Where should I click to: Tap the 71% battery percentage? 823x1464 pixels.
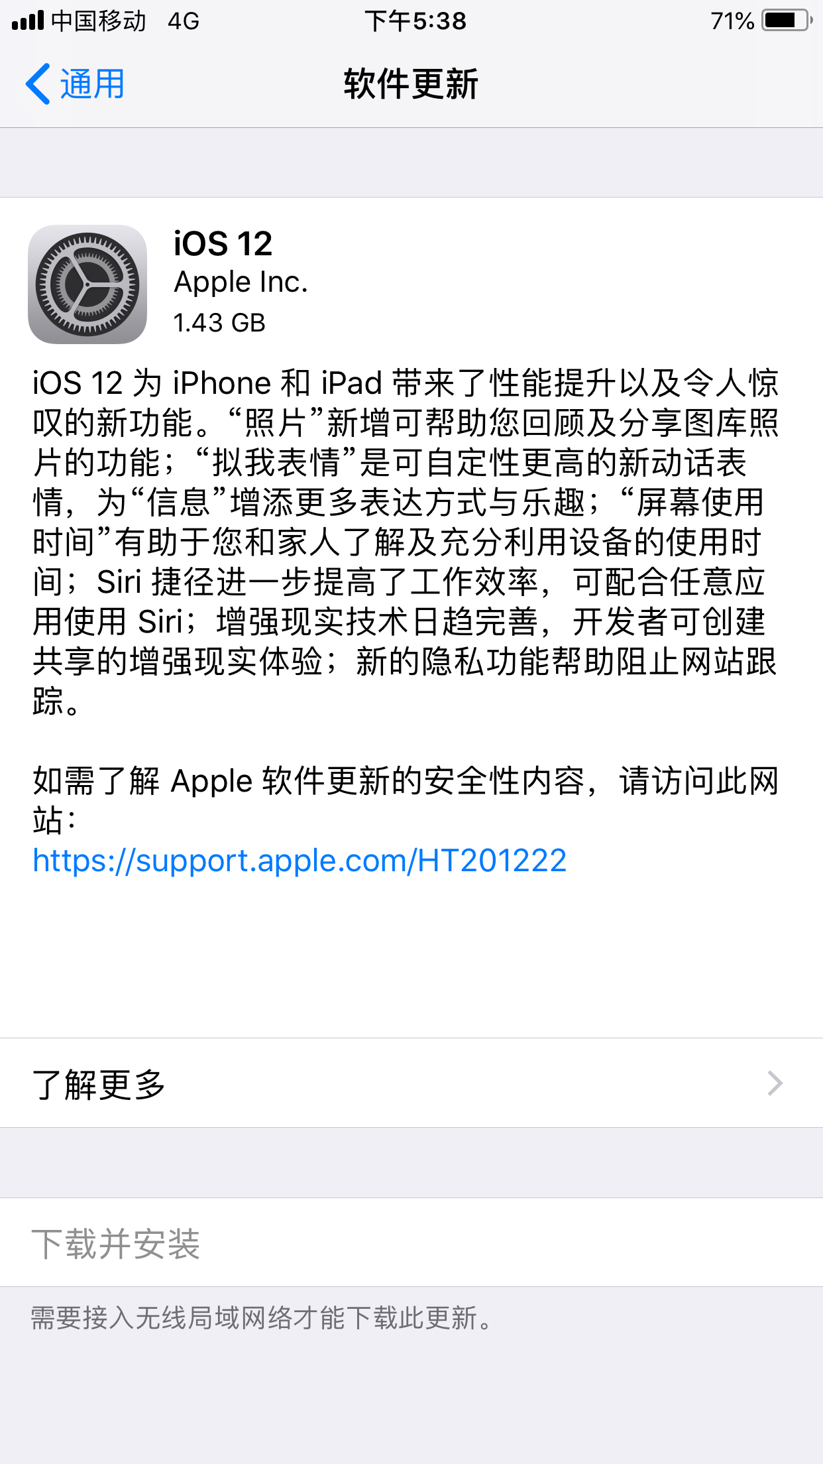(732, 21)
